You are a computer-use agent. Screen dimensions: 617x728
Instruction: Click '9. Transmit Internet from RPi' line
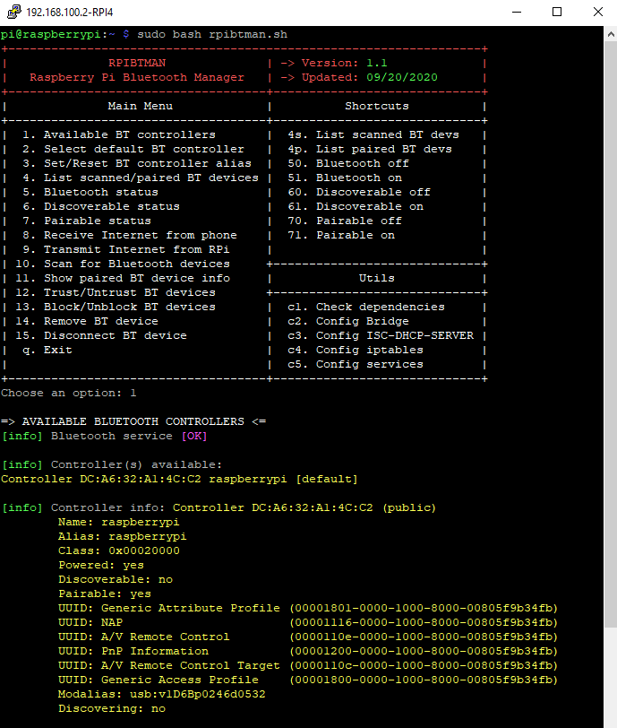[126, 250]
